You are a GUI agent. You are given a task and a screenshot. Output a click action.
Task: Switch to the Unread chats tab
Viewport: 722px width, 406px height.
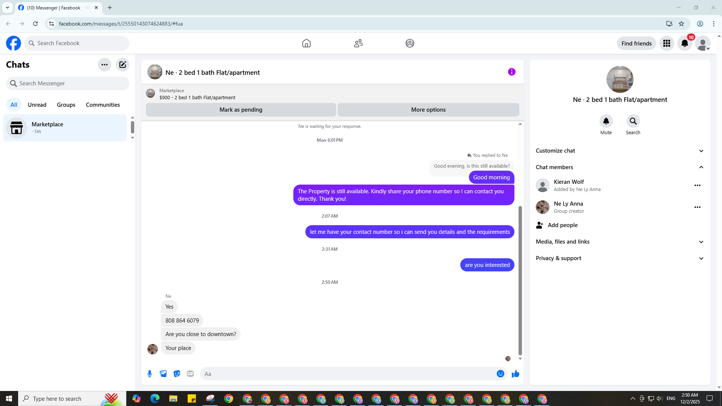tap(37, 105)
